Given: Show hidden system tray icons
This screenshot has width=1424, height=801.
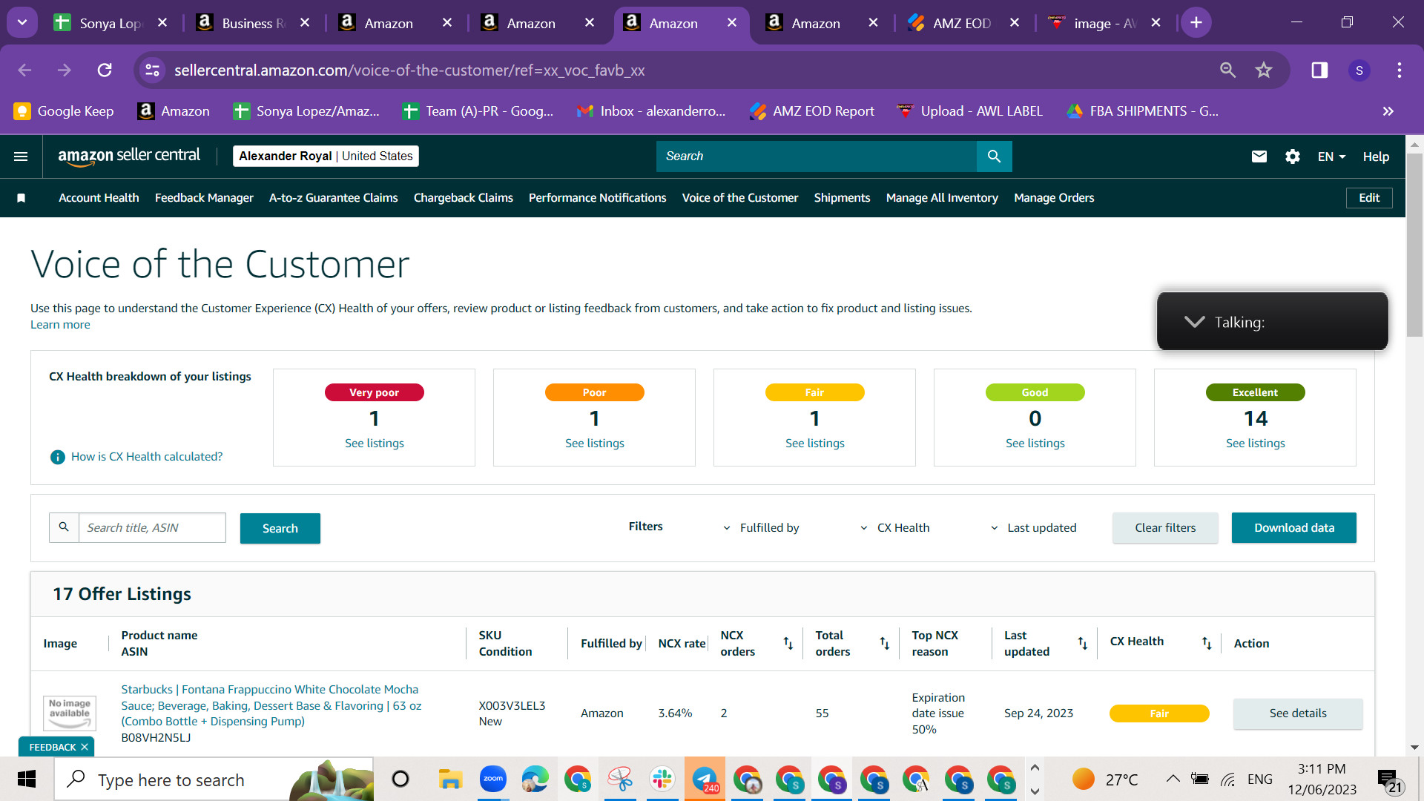Looking at the screenshot, I should tap(1173, 779).
